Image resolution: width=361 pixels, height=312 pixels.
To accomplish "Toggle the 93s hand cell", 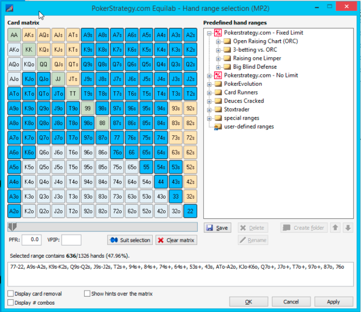I will [x=176, y=108].
